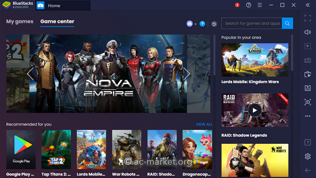Open the help question mark in title bar
Screen dimensions: 316x178
coord(248,5)
